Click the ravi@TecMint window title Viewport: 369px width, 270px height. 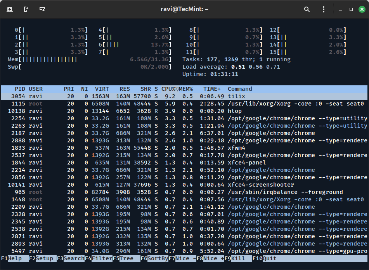pyautogui.click(x=185, y=9)
